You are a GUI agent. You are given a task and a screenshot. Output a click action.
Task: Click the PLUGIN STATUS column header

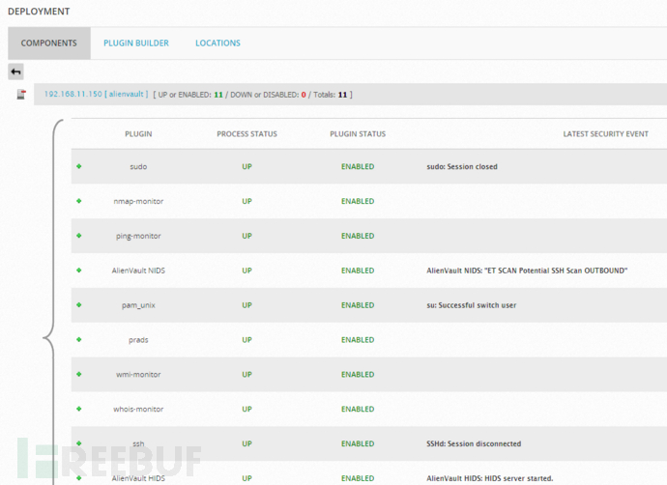point(358,134)
